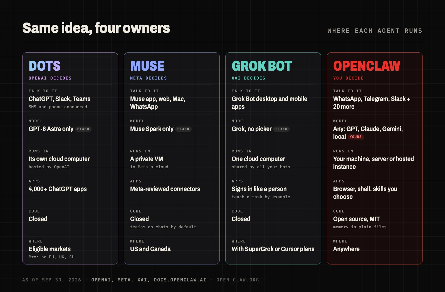The width and height of the screenshot is (445, 292).
Task: Click the 'META DECIDES' subtitle
Action: (149, 78)
